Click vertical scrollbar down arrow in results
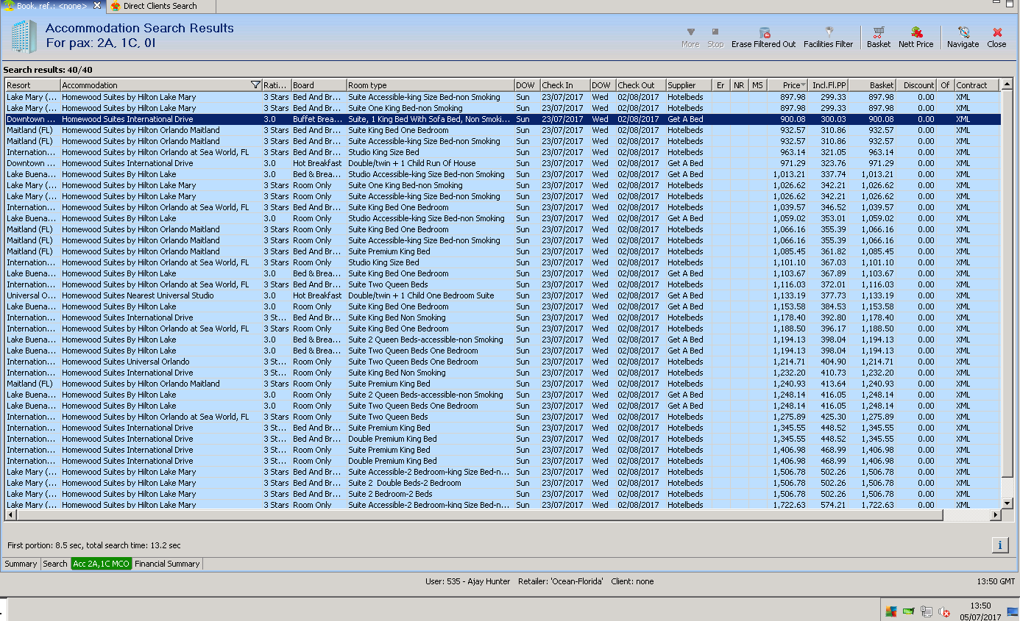 pos(1007,503)
